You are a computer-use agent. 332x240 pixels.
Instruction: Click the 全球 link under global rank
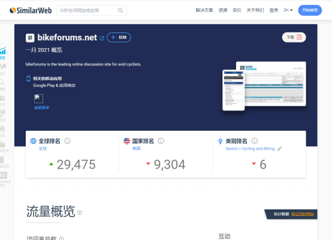(43, 149)
